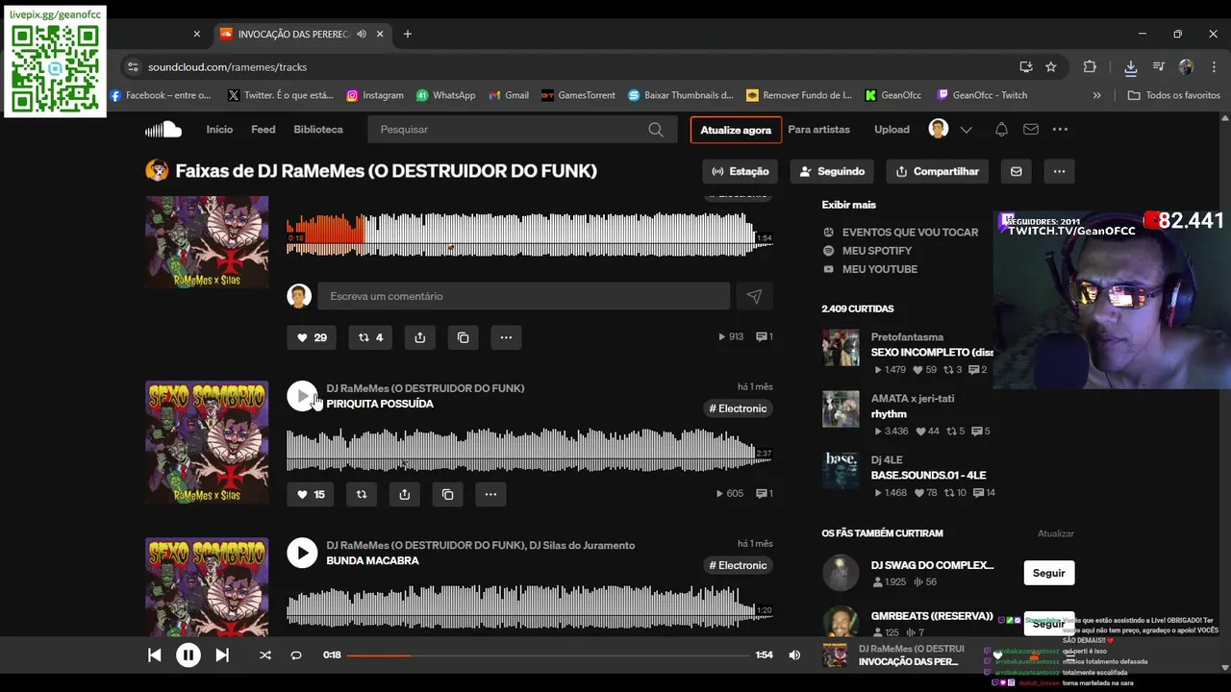Open Electronic tag of BUNDA MACABRA

click(x=738, y=565)
